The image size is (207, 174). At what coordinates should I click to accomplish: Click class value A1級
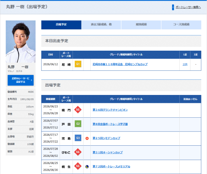pyautogui.click(x=31, y=152)
